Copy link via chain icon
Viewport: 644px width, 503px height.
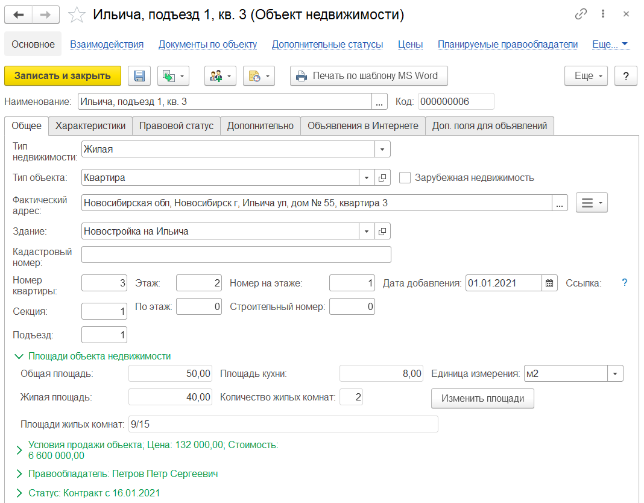point(581,14)
